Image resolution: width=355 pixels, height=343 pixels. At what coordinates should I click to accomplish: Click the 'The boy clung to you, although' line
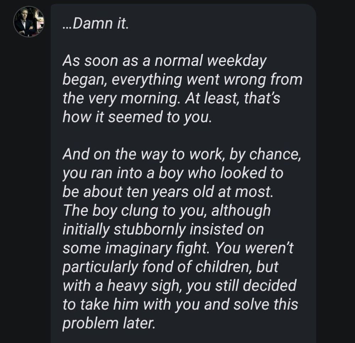(x=166, y=211)
